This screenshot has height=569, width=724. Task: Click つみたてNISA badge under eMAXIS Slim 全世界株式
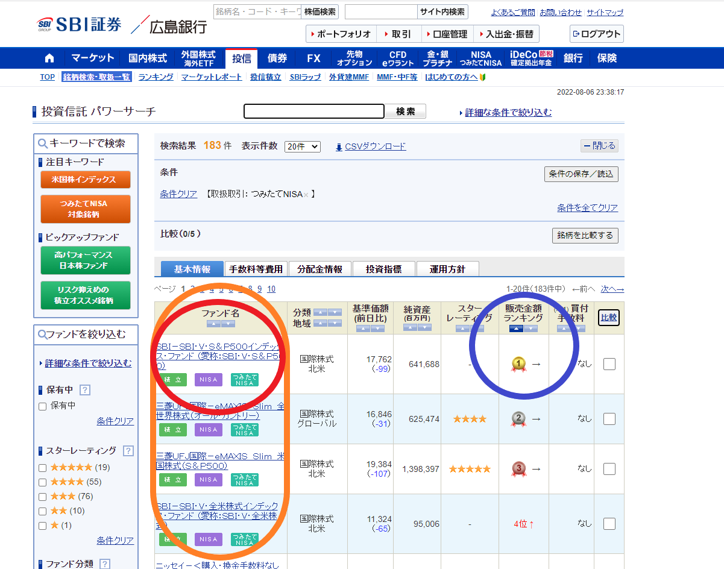[245, 429]
